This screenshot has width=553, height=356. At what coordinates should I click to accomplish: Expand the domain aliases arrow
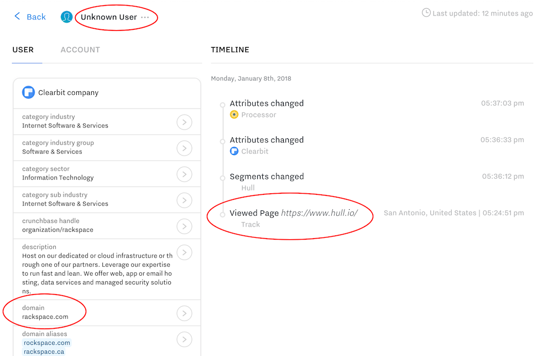(185, 339)
